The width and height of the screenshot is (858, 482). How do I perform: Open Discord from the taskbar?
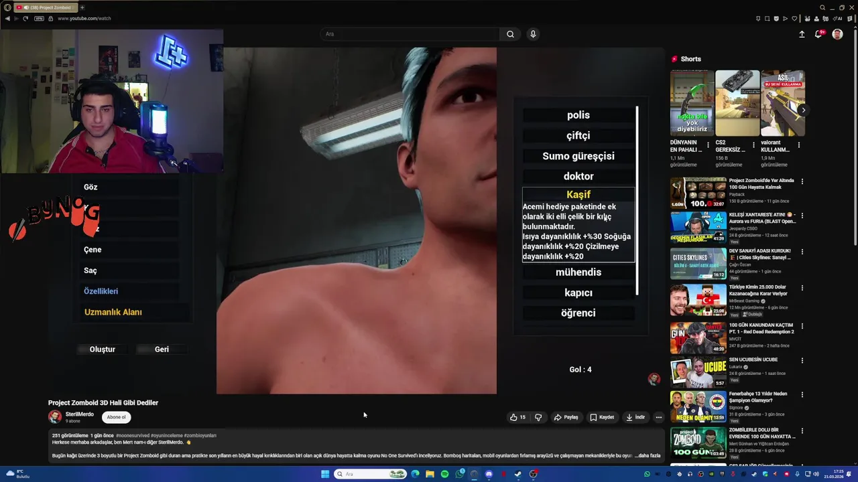tap(489, 474)
